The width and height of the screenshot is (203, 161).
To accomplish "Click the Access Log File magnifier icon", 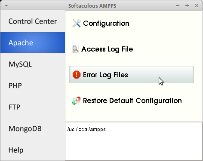I will pyautogui.click(x=75, y=49).
